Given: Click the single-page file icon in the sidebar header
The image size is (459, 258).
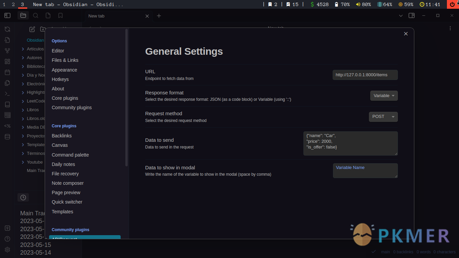Looking at the screenshot, I should pos(48,15).
